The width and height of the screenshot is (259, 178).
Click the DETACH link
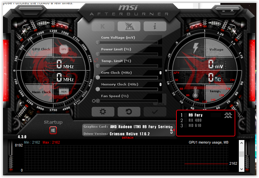128,138
